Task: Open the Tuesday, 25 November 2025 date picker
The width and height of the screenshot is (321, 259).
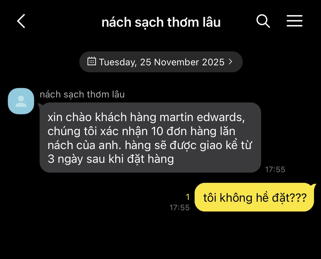Action: click(x=161, y=62)
